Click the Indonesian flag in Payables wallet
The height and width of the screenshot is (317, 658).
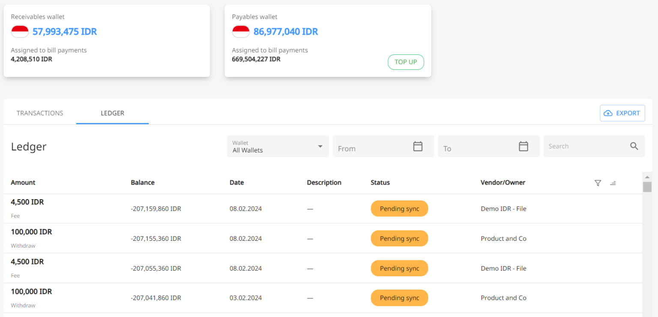(x=241, y=31)
